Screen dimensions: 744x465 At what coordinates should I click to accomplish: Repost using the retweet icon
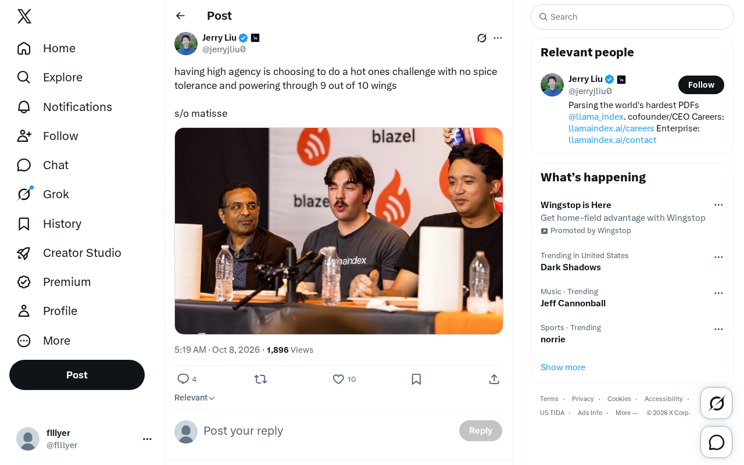(260, 379)
